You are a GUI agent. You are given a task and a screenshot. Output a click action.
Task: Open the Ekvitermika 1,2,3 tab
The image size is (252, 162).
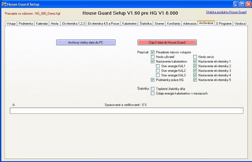tap(73, 24)
